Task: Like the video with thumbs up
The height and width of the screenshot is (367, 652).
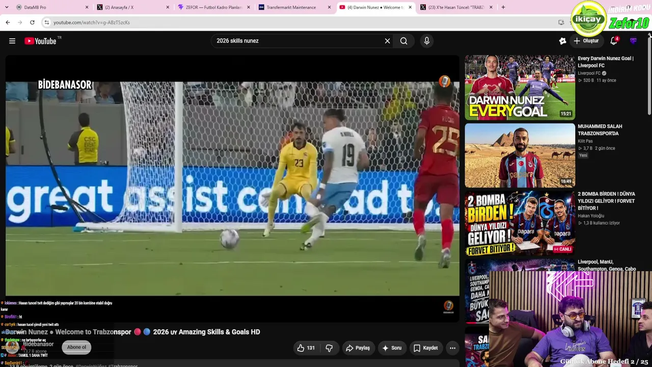Action: pyautogui.click(x=306, y=348)
